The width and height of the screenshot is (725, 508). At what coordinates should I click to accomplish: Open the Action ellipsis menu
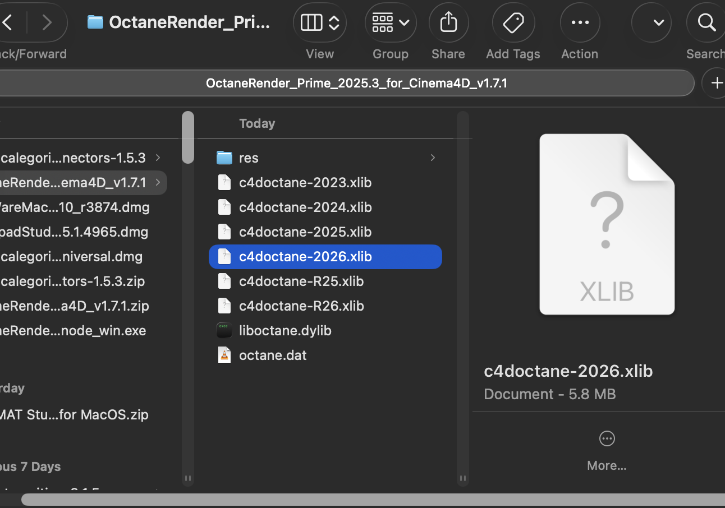click(580, 23)
